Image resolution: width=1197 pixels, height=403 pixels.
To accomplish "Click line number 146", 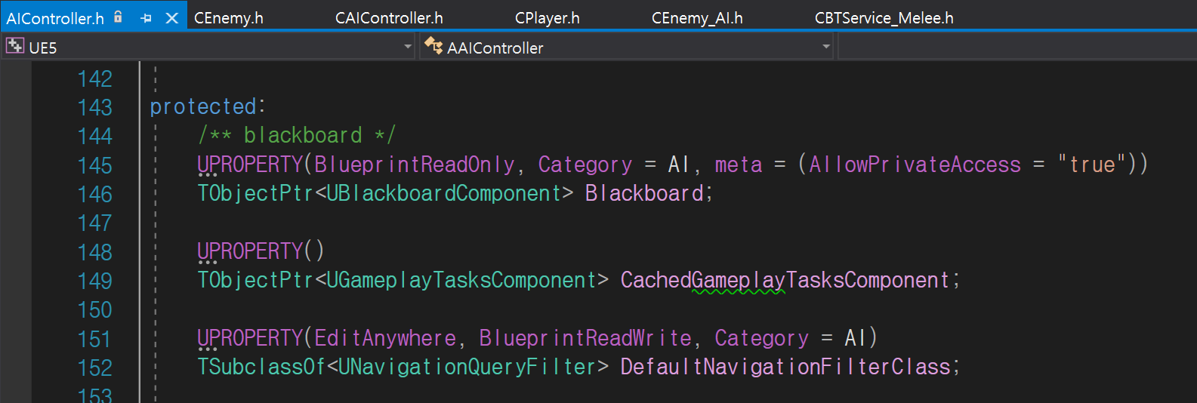I will (94, 195).
